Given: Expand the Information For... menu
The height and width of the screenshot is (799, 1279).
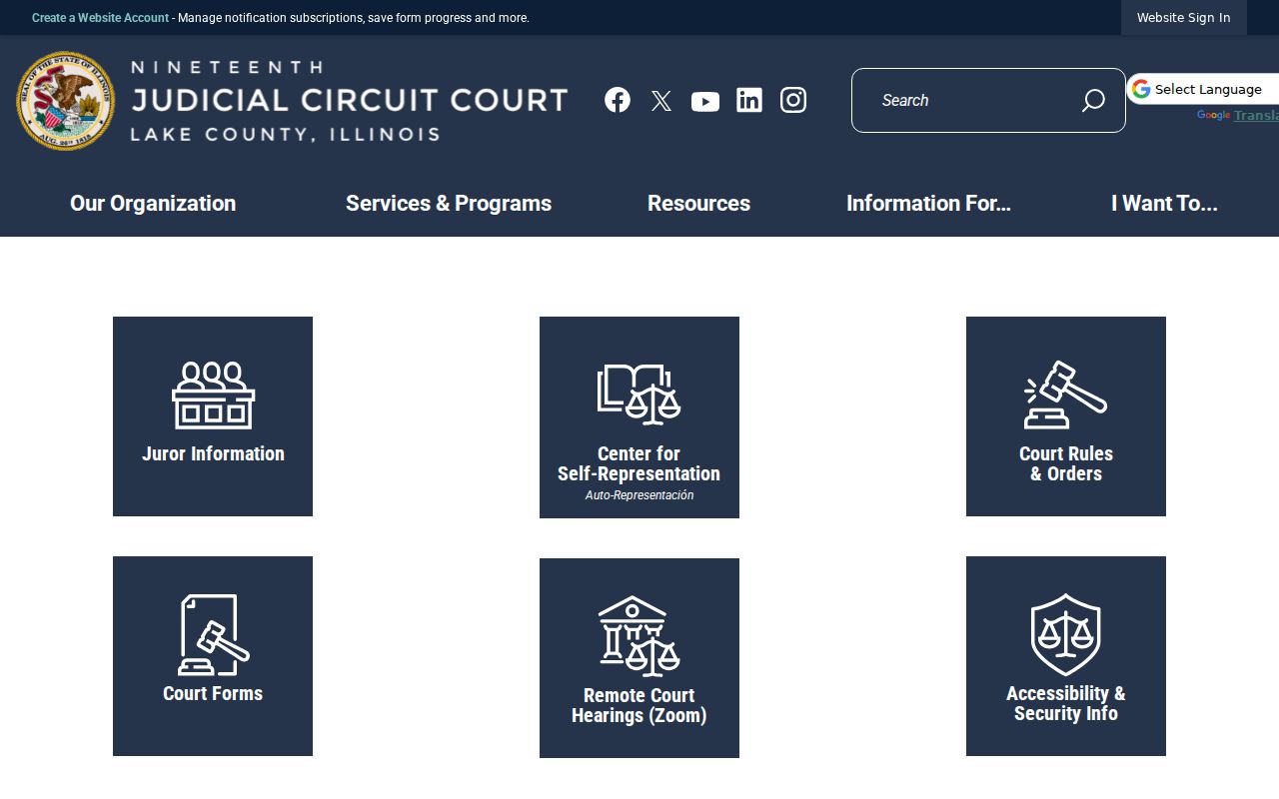Looking at the screenshot, I should point(928,203).
